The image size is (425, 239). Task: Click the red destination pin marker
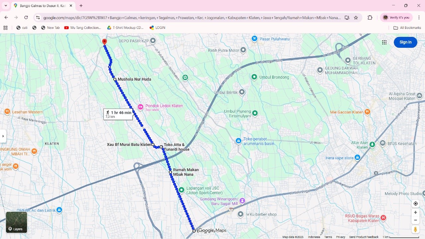pos(105,42)
